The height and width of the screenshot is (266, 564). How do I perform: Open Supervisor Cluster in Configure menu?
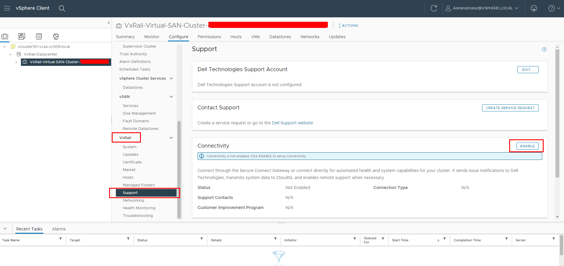139,46
